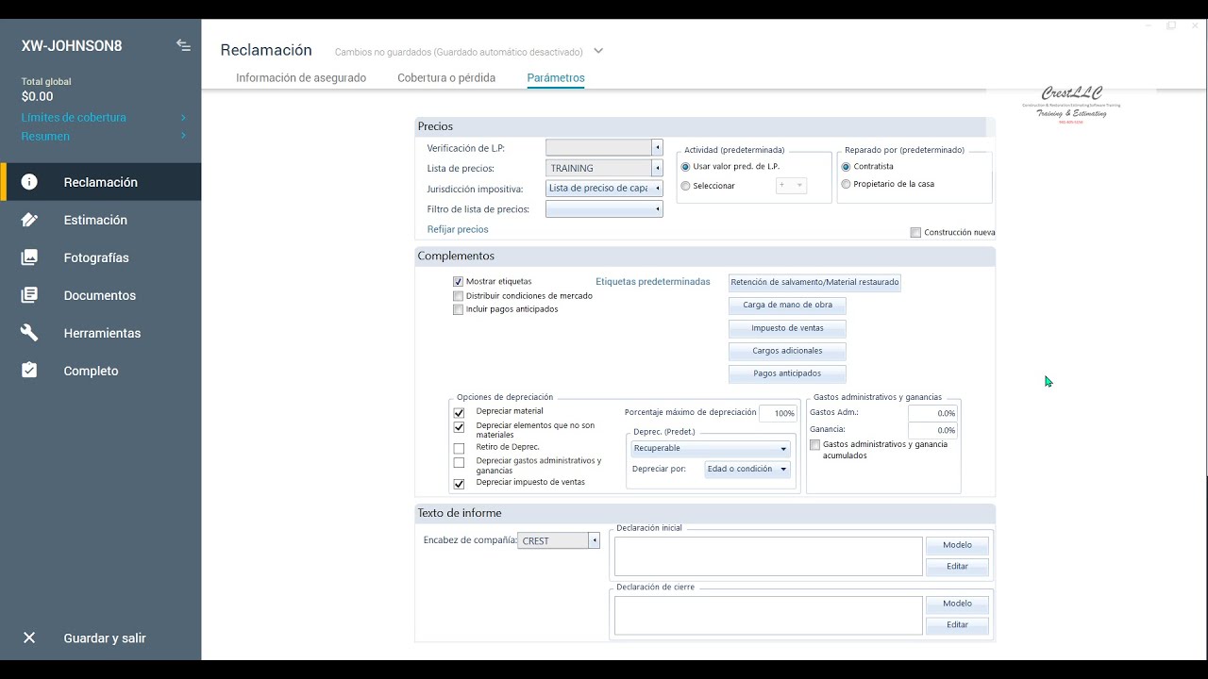Viewport: 1208px width, 679px height.
Task: Click Etiquetas predeterminadas link
Action: pos(653,281)
